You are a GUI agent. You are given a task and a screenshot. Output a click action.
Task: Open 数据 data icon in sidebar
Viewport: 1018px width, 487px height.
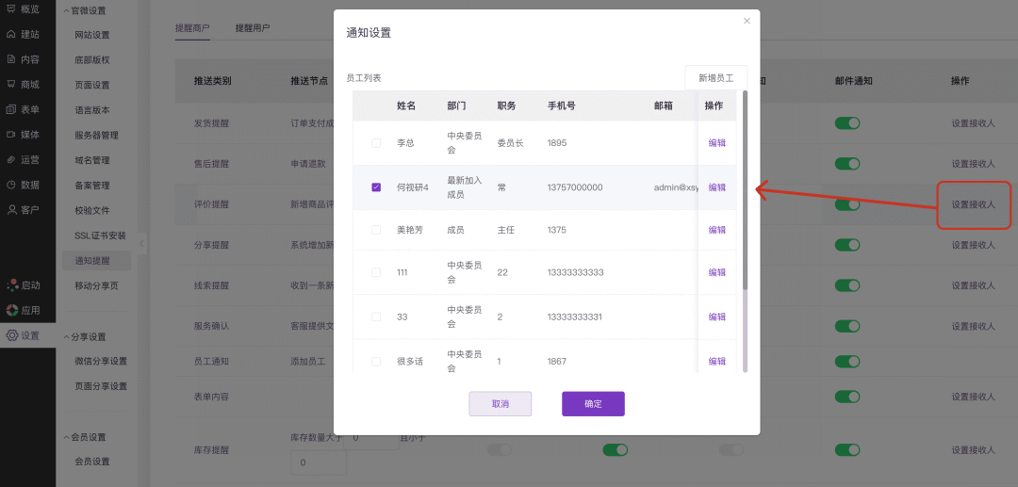(23, 185)
